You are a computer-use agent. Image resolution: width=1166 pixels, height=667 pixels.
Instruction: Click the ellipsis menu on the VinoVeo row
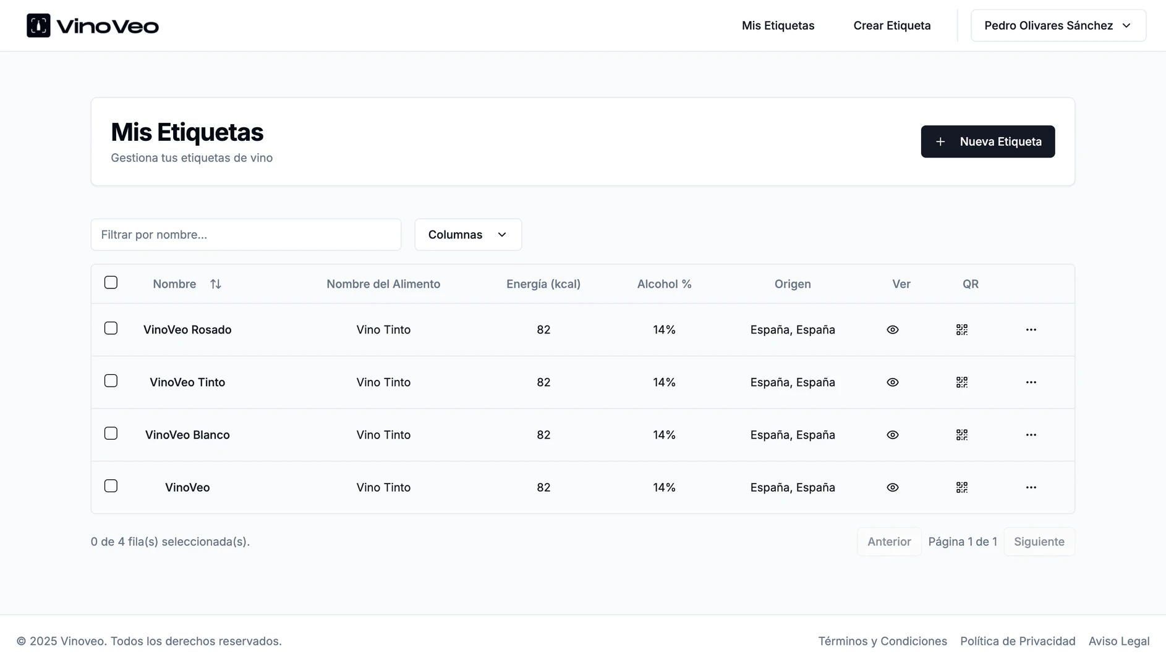(x=1031, y=487)
